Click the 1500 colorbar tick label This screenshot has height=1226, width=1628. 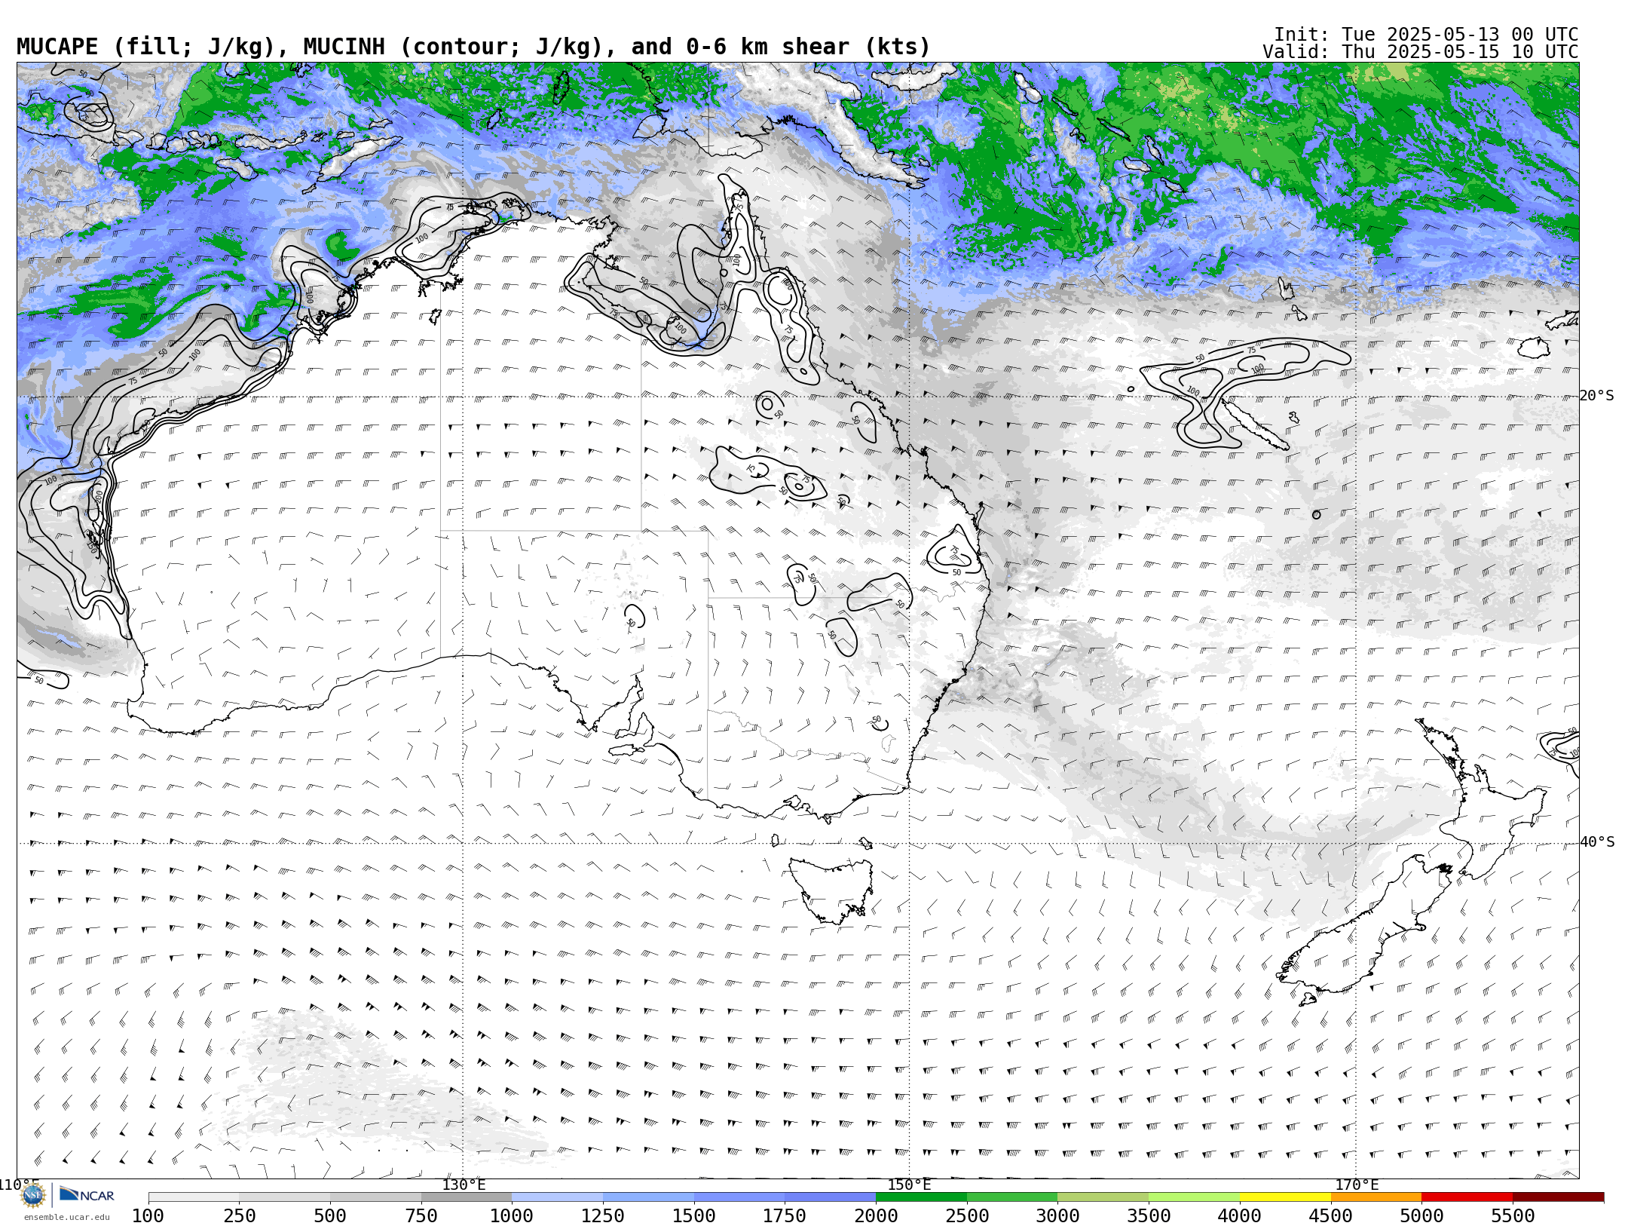coord(694,1216)
